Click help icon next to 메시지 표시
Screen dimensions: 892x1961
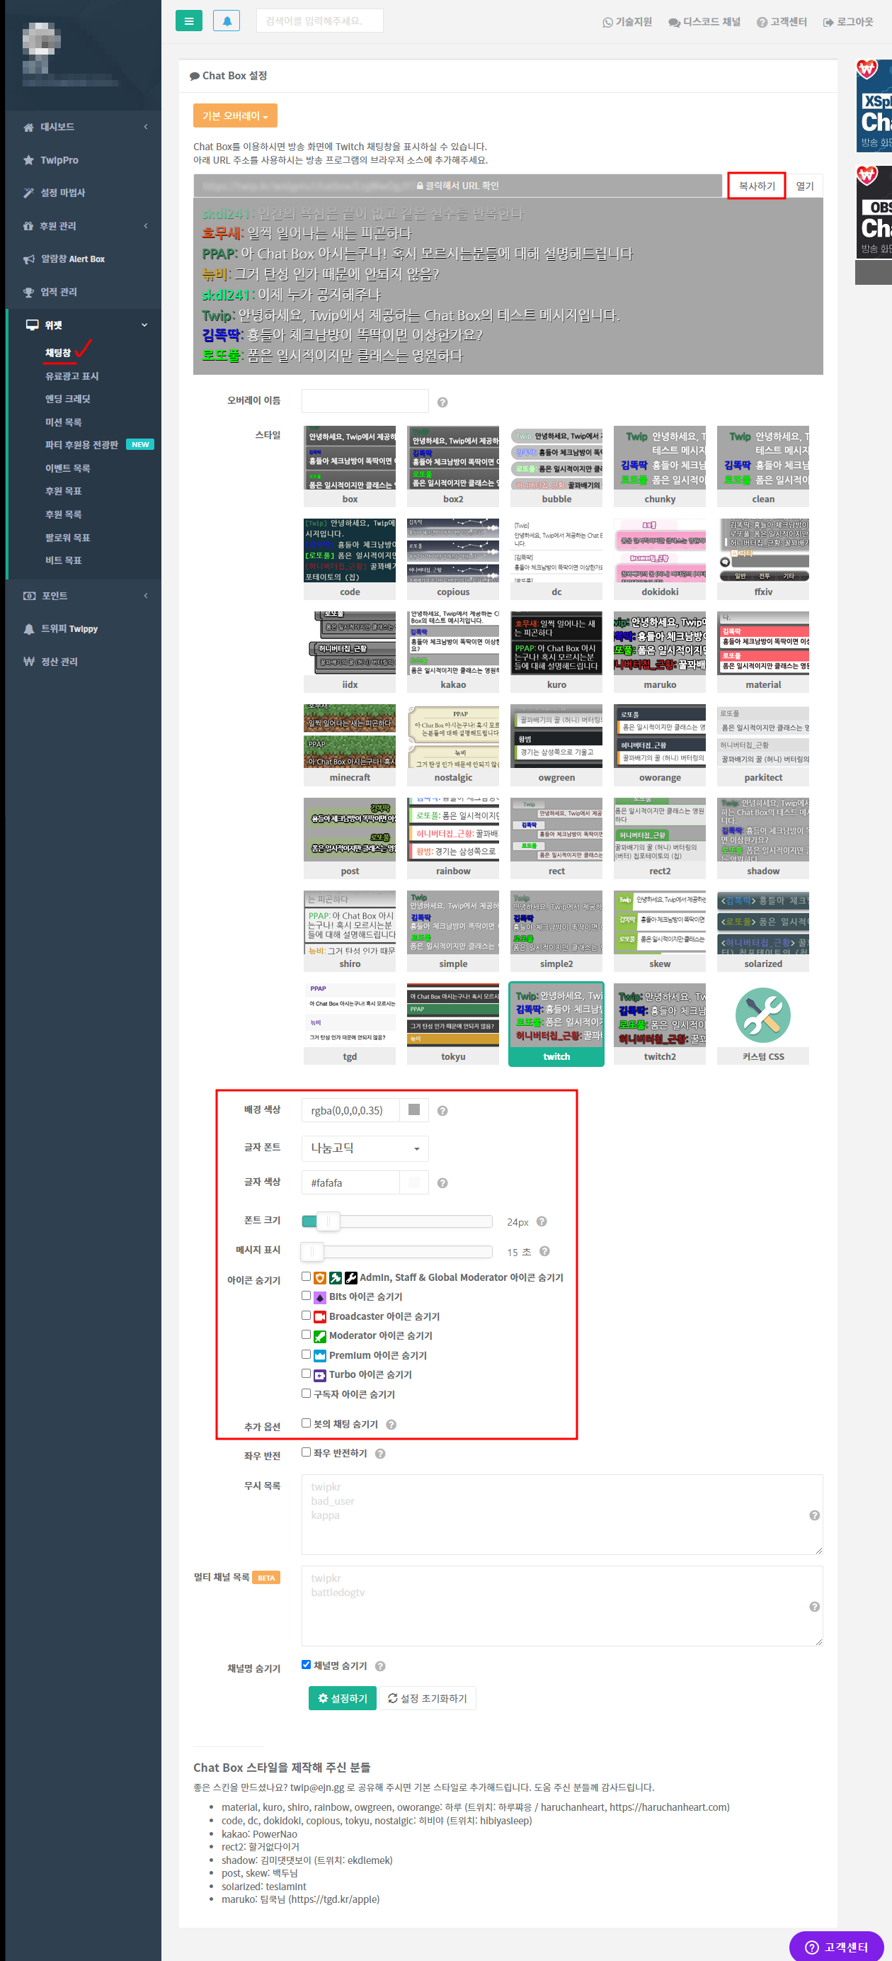[544, 1250]
